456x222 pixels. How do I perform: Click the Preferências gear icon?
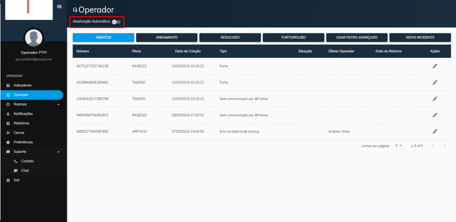(x=8, y=142)
